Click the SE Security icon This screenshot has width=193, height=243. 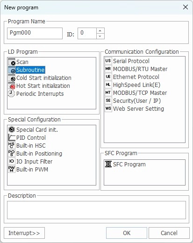tap(108, 100)
